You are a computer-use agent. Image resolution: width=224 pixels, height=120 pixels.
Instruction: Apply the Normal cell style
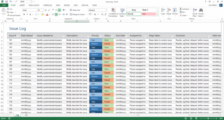pyautogui.click(x=134, y=14)
